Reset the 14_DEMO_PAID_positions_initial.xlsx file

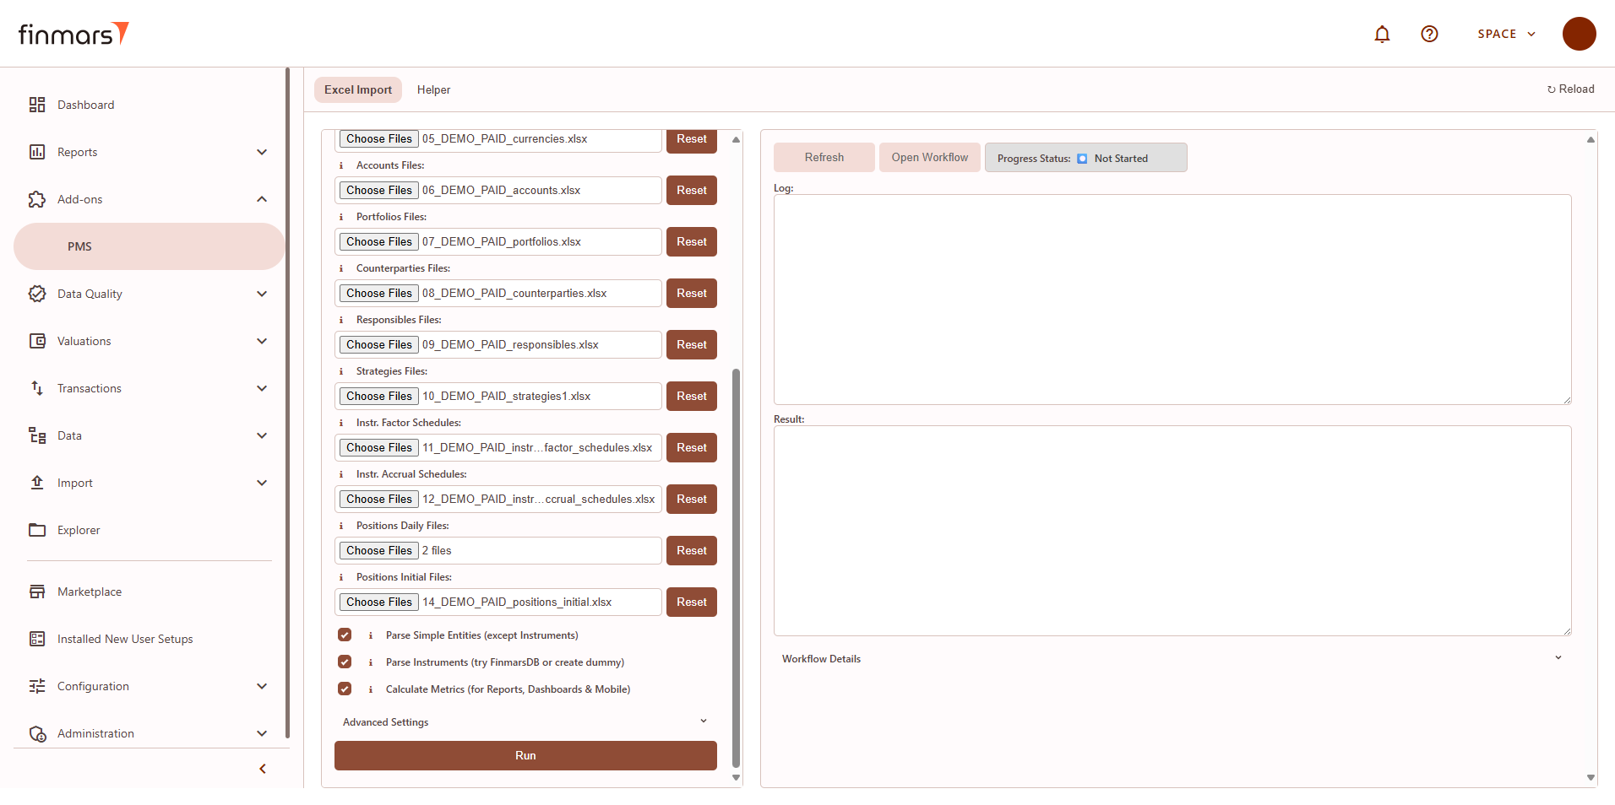pos(692,602)
